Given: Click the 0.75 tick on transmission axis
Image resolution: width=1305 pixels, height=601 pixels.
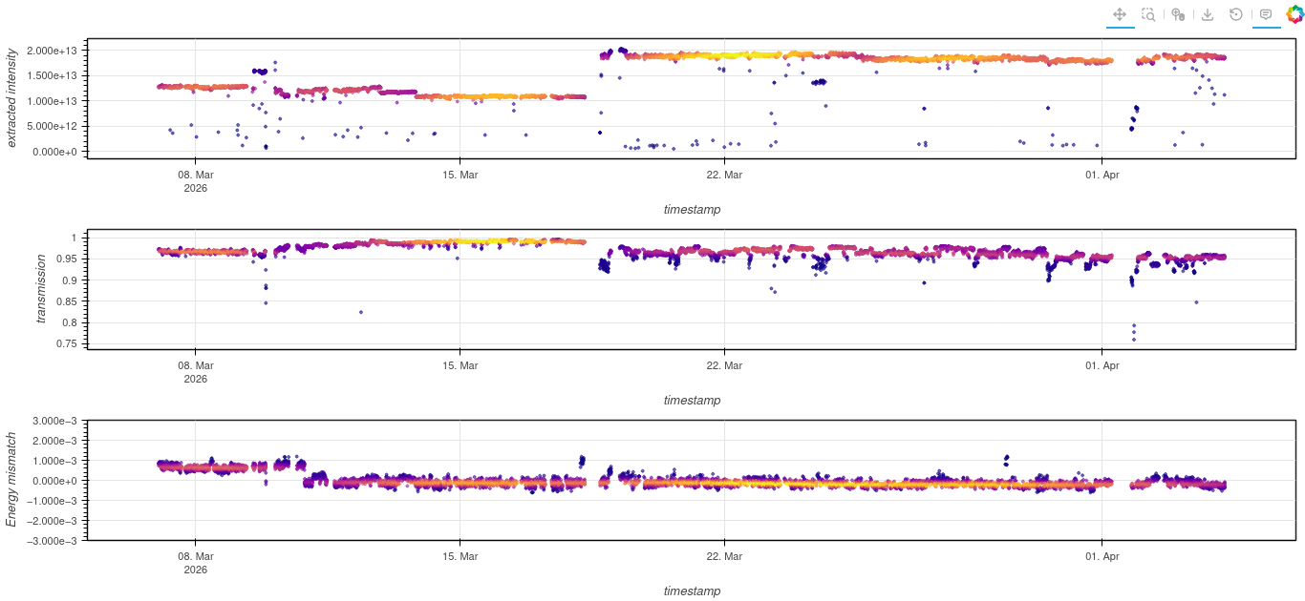Looking at the screenshot, I should [x=70, y=343].
